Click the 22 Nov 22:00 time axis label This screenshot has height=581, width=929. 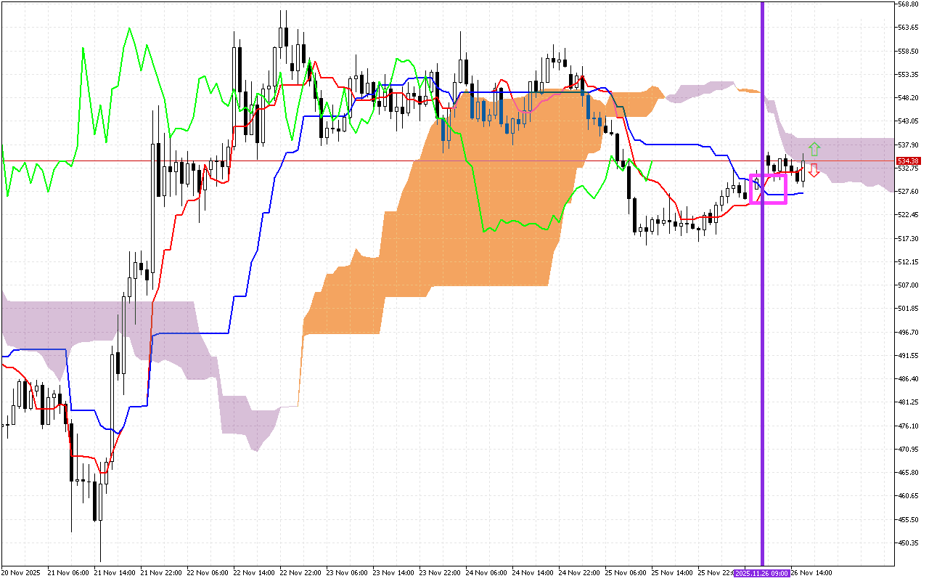(x=300, y=573)
